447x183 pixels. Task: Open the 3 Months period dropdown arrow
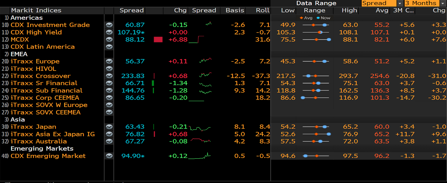[x=443, y=3]
